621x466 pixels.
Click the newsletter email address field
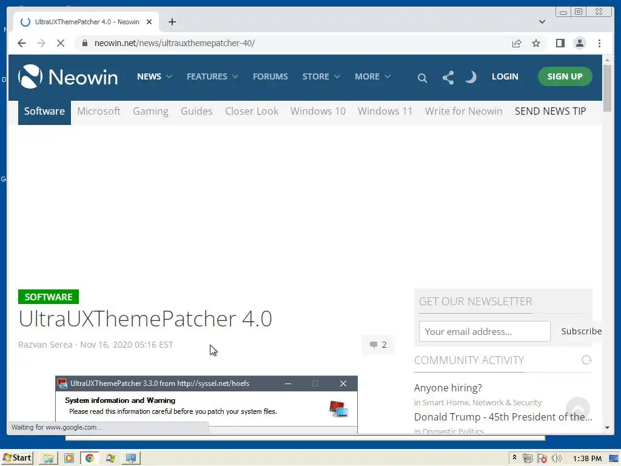[x=485, y=331]
